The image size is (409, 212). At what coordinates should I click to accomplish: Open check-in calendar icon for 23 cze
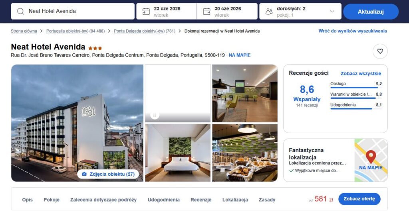[146, 12]
